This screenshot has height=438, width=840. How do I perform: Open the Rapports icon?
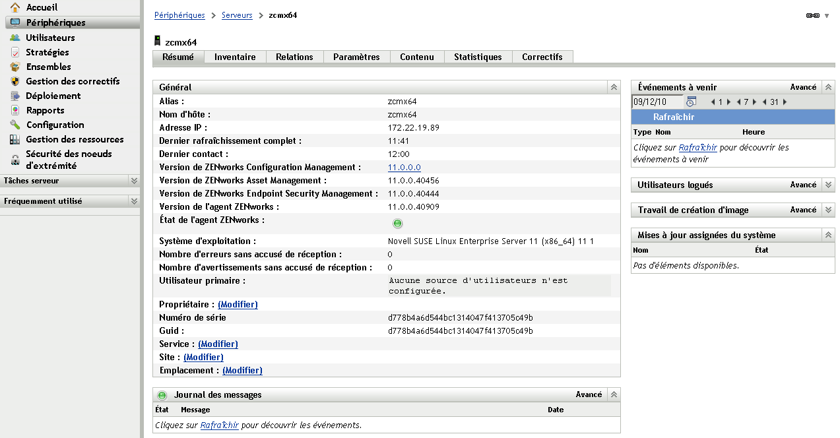pos(15,110)
